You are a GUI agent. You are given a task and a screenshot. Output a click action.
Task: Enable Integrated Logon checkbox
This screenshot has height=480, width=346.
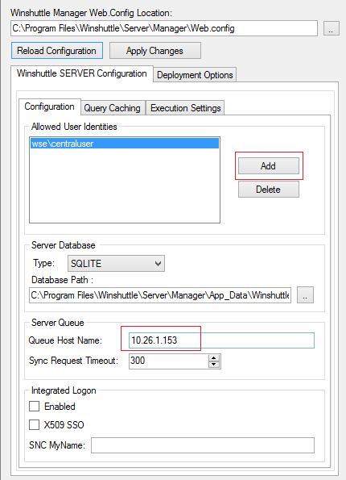click(35, 407)
